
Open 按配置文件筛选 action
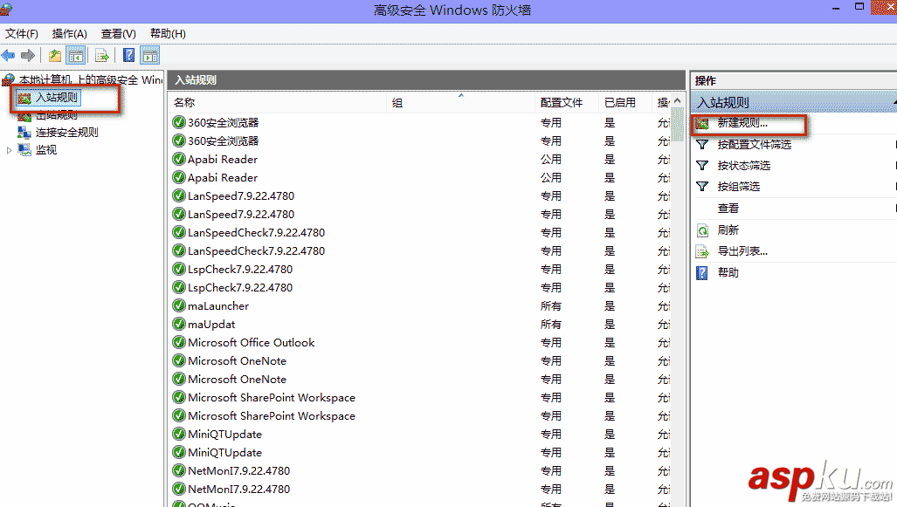point(755,145)
